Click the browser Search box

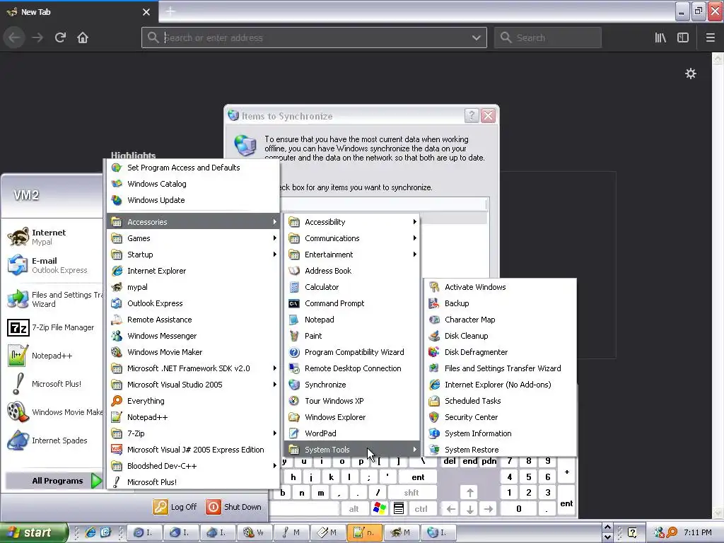click(548, 38)
